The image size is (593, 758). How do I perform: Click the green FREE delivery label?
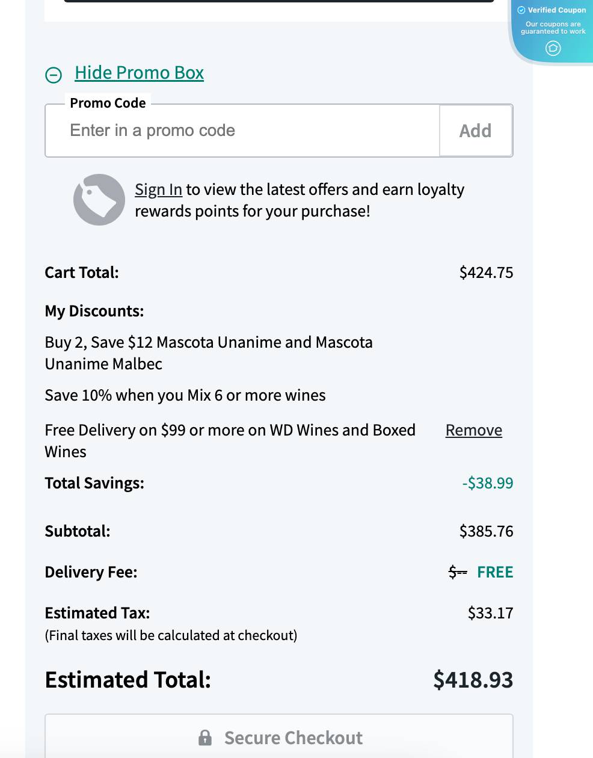pos(495,572)
